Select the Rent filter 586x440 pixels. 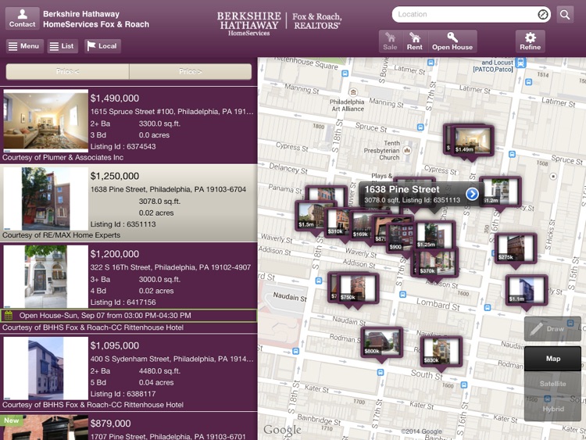click(415, 41)
